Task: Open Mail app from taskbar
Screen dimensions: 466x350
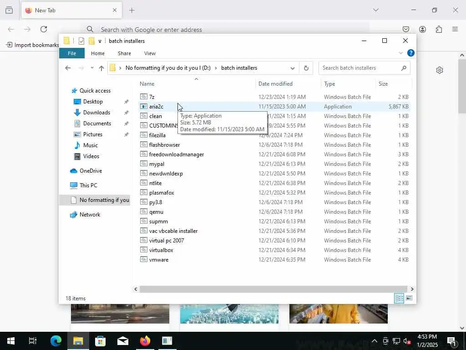Action: coord(122,341)
